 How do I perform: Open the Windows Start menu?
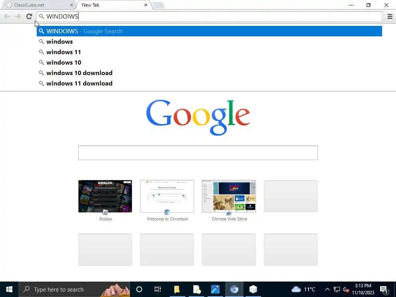coord(9,289)
